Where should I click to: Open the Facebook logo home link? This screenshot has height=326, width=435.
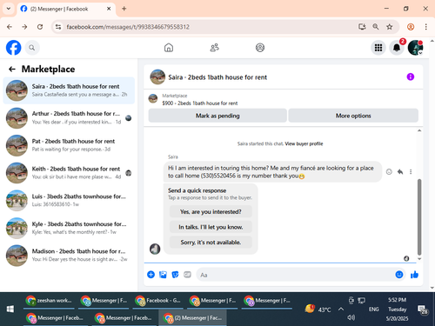point(14,48)
